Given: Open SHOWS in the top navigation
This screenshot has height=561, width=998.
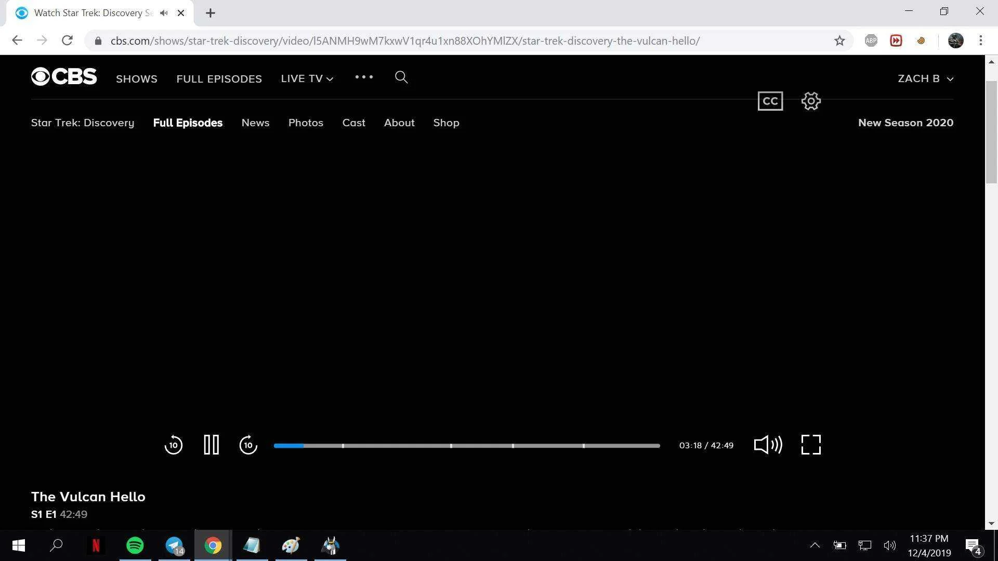Looking at the screenshot, I should [137, 79].
